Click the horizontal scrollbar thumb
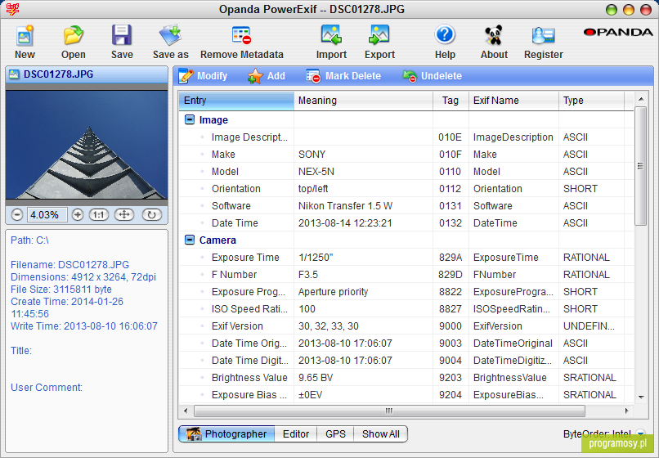Screen dimensions: 659x458 click(x=389, y=411)
